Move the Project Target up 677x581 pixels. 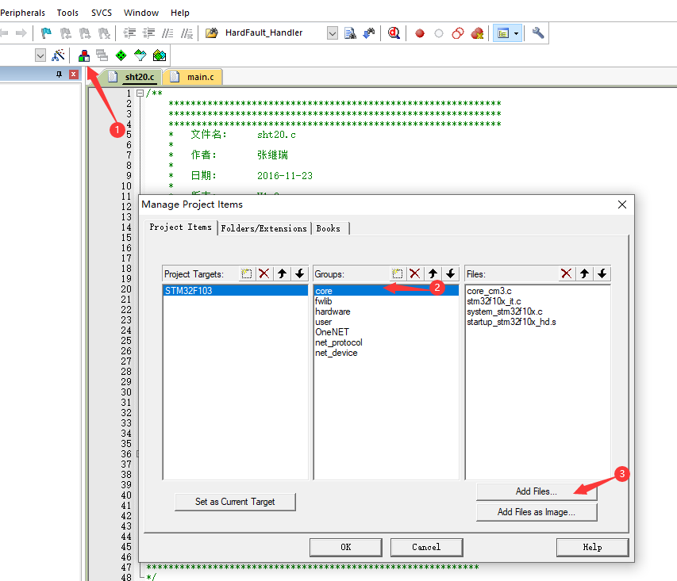282,273
